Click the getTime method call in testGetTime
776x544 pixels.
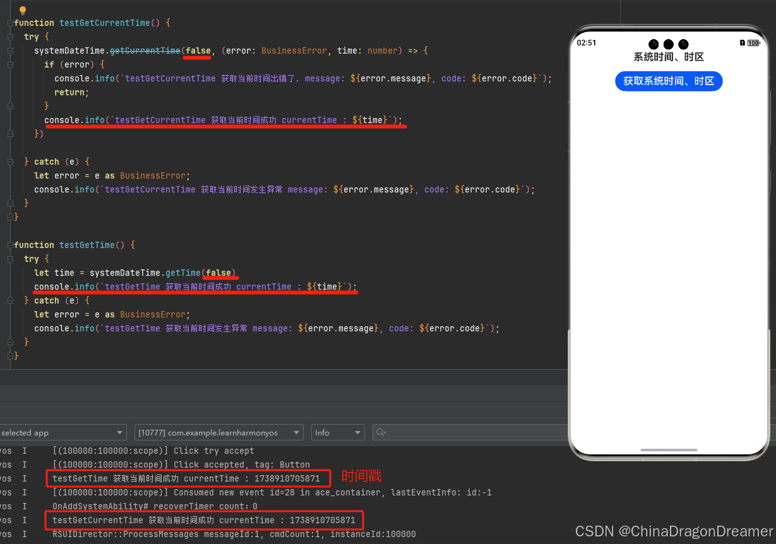pos(183,273)
